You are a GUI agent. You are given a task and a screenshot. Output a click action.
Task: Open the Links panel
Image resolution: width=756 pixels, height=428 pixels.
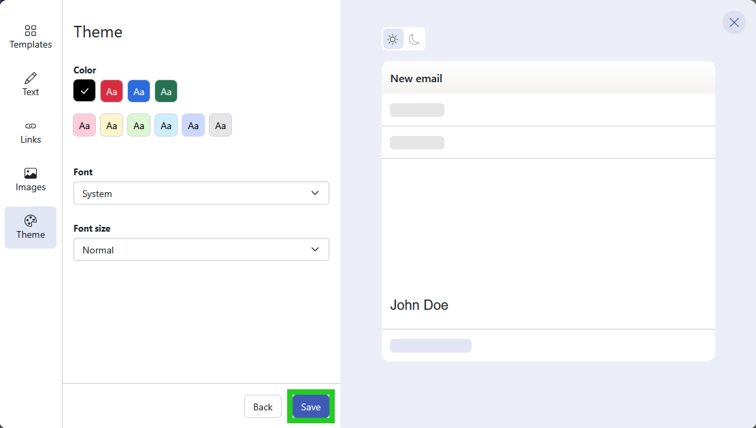30,132
